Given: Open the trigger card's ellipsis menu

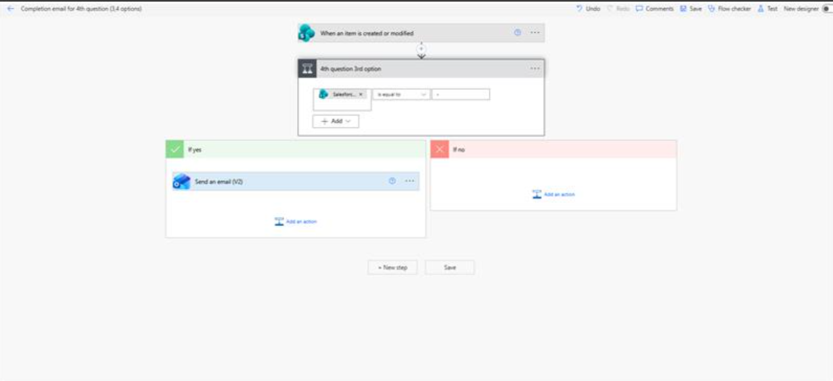Looking at the screenshot, I should (x=535, y=33).
